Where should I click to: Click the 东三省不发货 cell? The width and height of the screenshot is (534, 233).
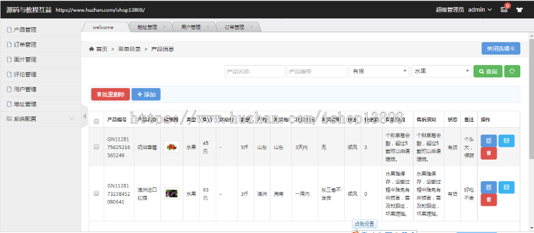pos(331,193)
